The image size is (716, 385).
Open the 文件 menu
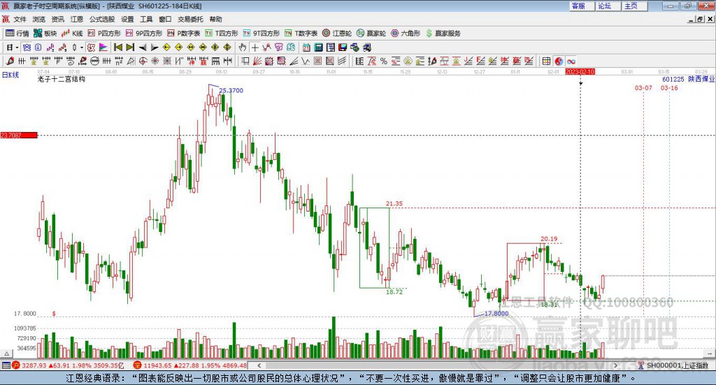[x=20, y=19]
